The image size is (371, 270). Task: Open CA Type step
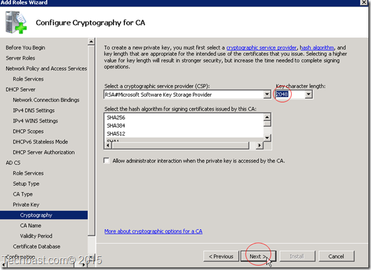[22, 194]
